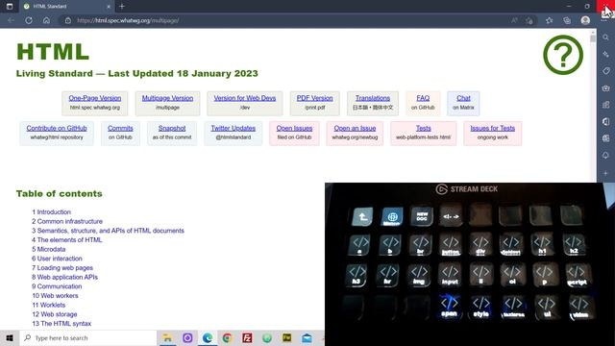Launch FileZilla from taskbar
This screenshot has width=615, height=346.
[x=247, y=337]
